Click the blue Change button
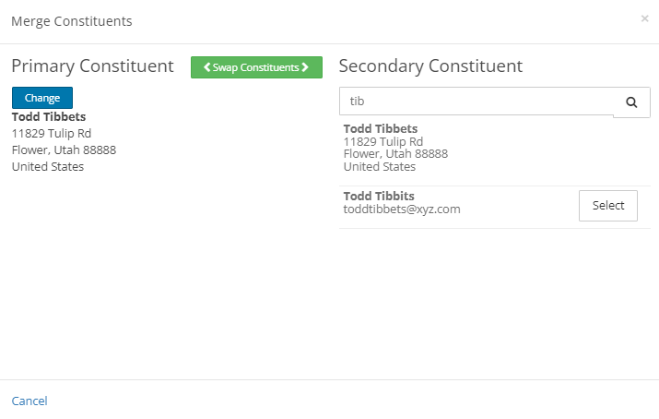Screen dimensions: 659x419 point(42,98)
